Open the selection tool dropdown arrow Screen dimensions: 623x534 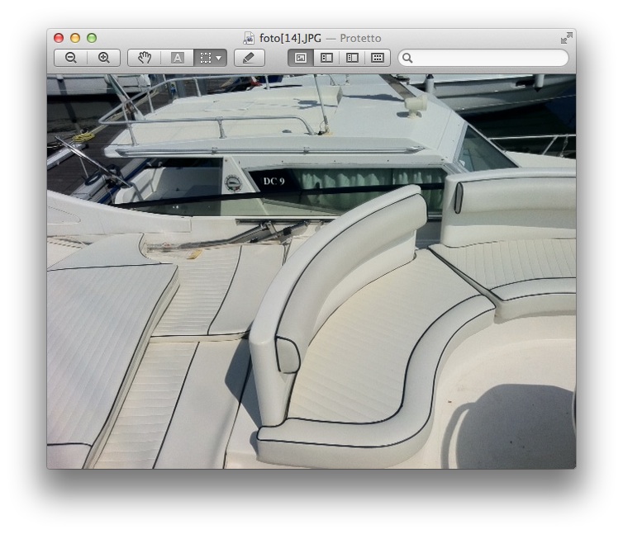tap(219, 58)
